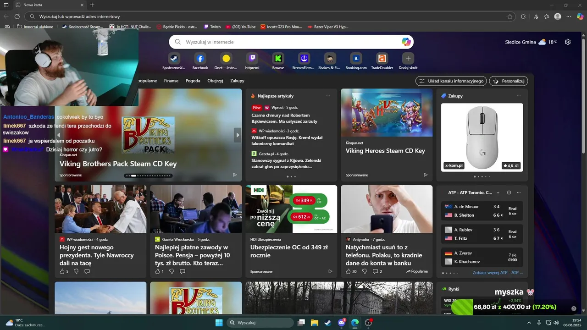The image size is (587, 330).
Task: Go to previous slide in news carousel
Action: [x=59, y=135]
